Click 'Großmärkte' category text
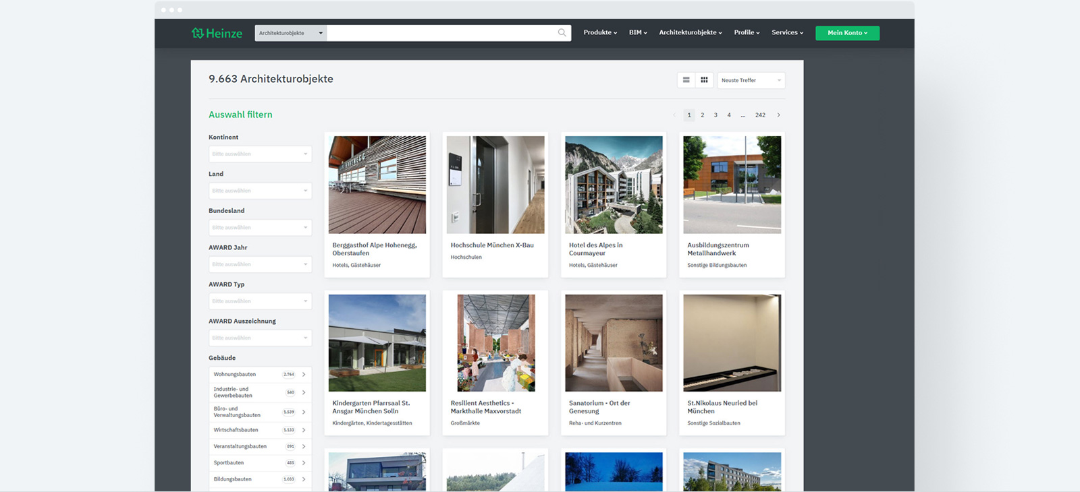This screenshot has width=1080, height=492. pos(465,423)
